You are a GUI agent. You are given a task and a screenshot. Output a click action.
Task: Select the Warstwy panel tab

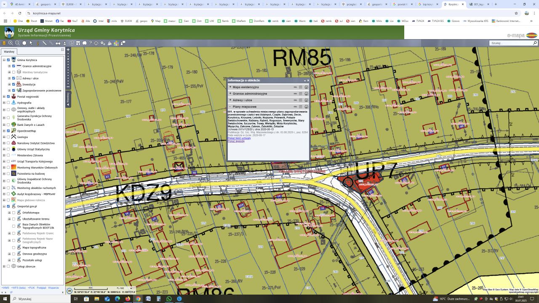tap(9, 51)
